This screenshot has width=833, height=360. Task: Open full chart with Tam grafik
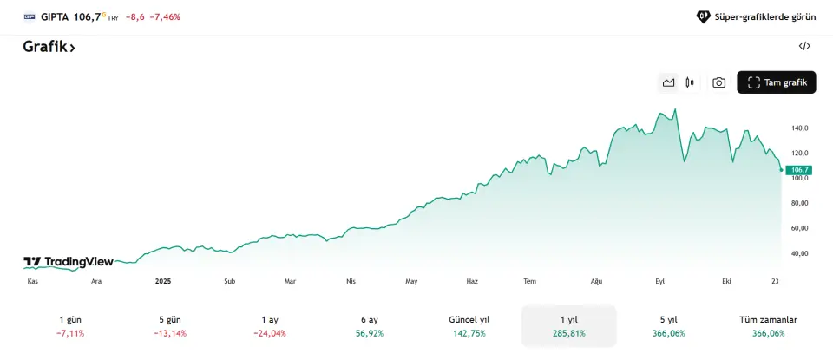click(x=777, y=82)
